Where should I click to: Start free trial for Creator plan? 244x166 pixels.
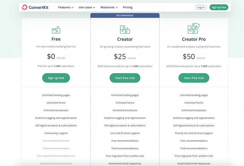click(125, 78)
